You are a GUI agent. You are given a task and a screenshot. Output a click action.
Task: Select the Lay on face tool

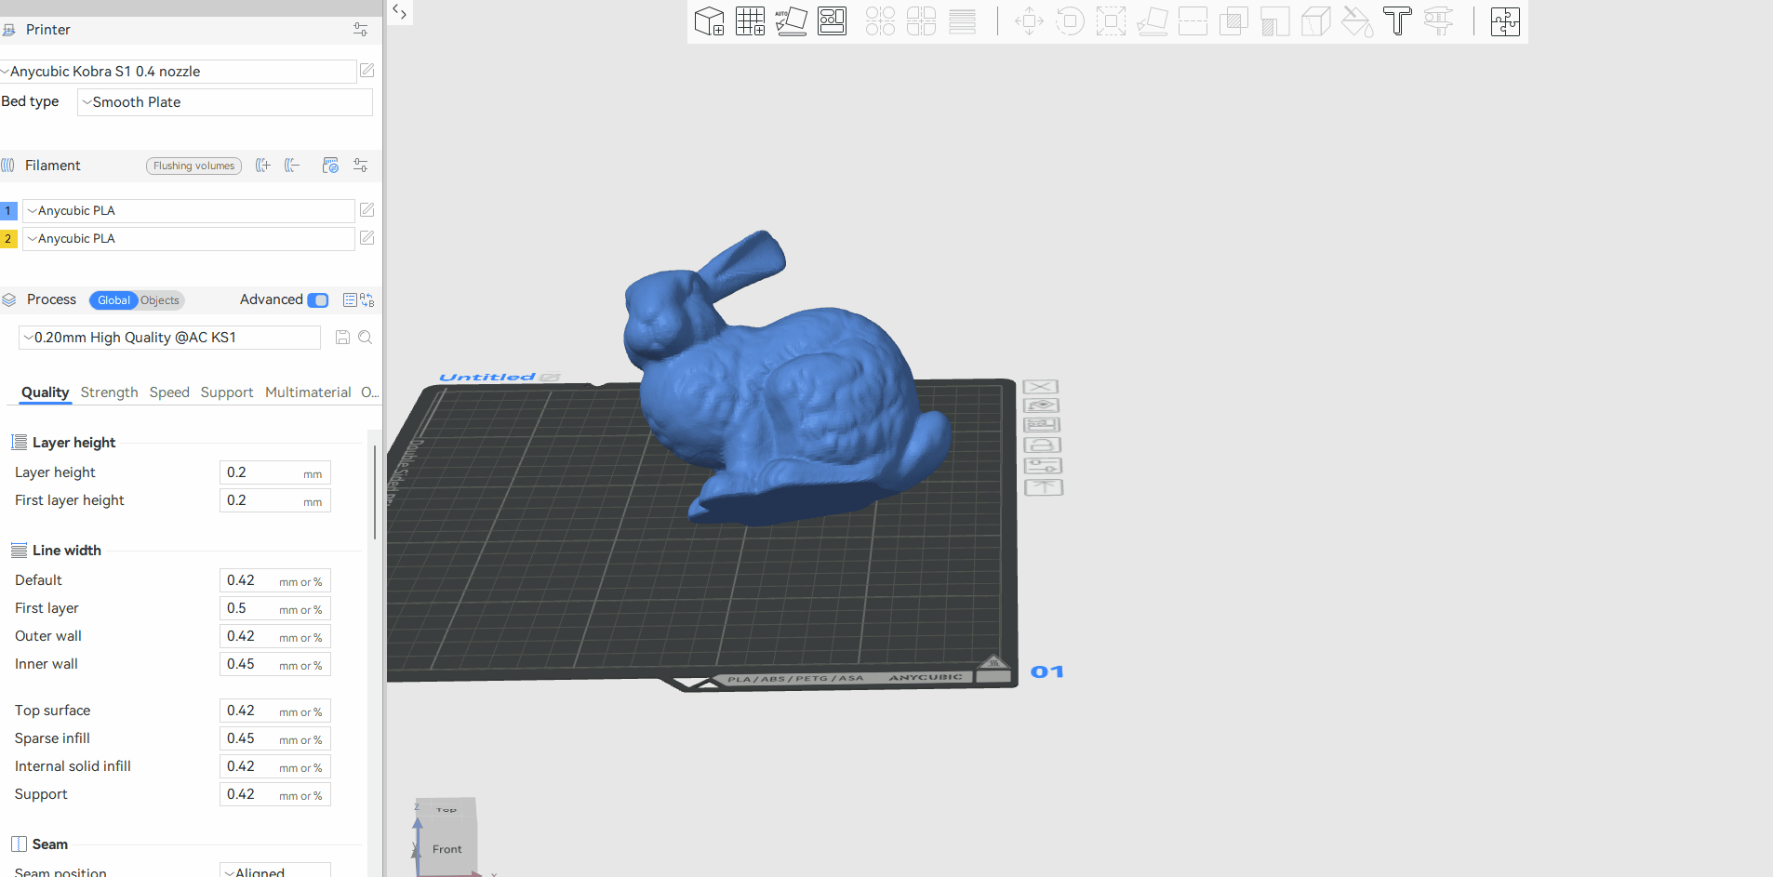pyautogui.click(x=1152, y=20)
